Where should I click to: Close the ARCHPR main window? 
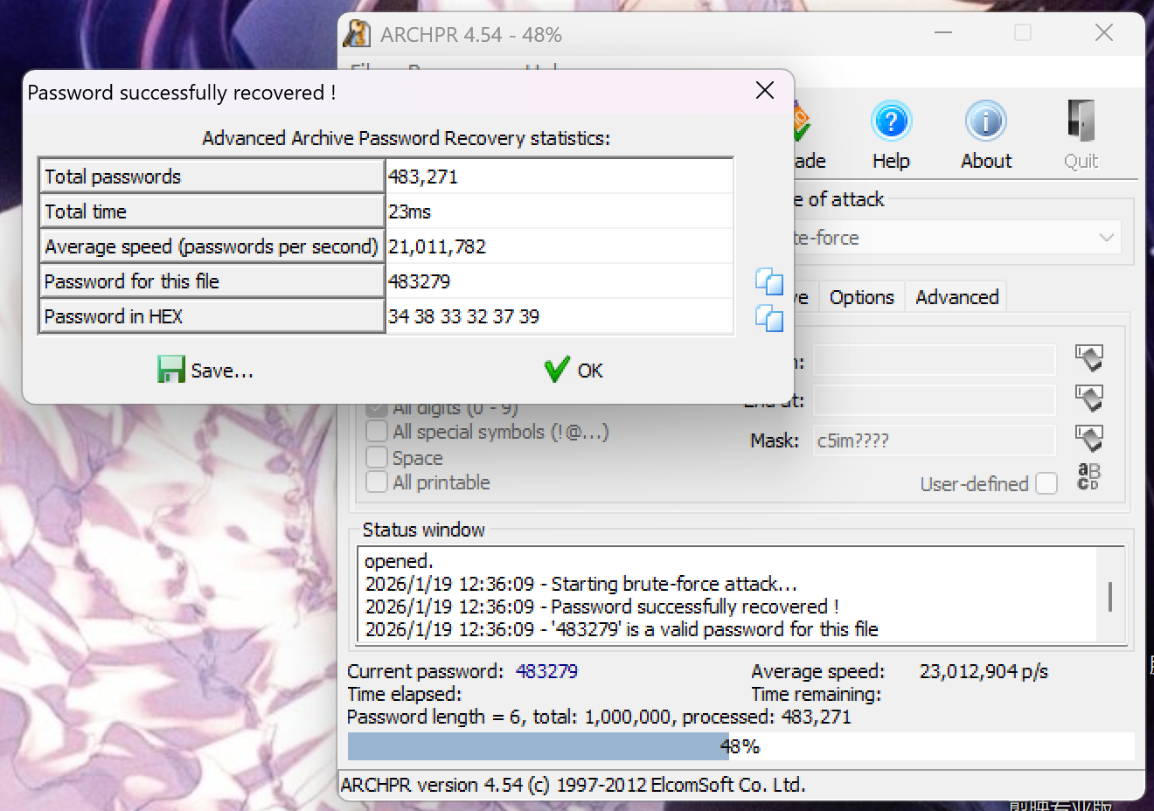1104,33
